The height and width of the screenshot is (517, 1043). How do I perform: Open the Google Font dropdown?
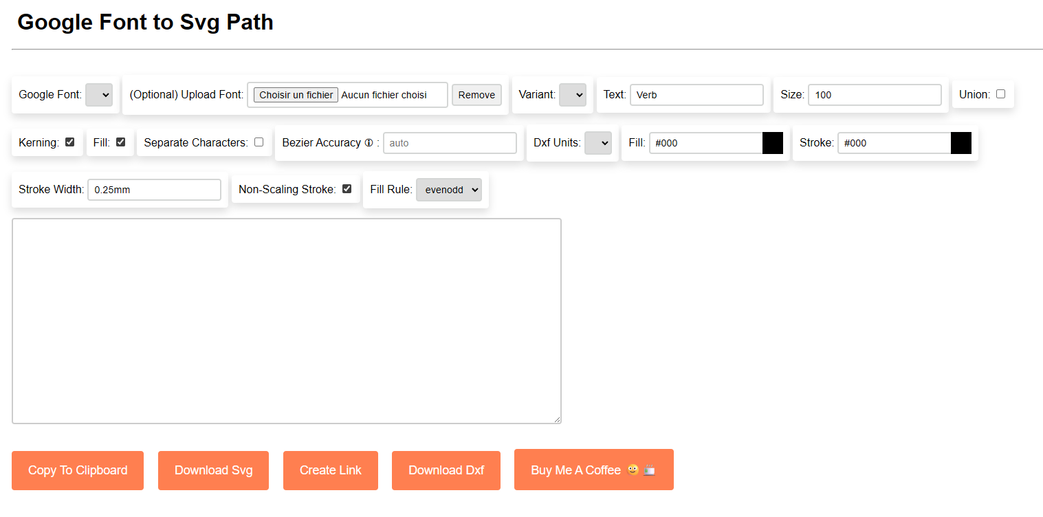(99, 94)
